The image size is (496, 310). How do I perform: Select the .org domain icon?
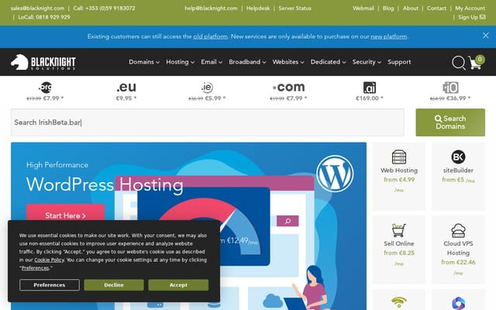(45, 88)
